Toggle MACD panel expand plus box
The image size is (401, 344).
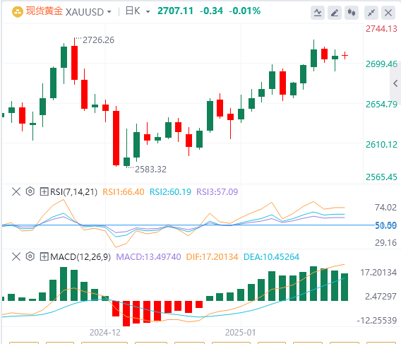(44, 256)
